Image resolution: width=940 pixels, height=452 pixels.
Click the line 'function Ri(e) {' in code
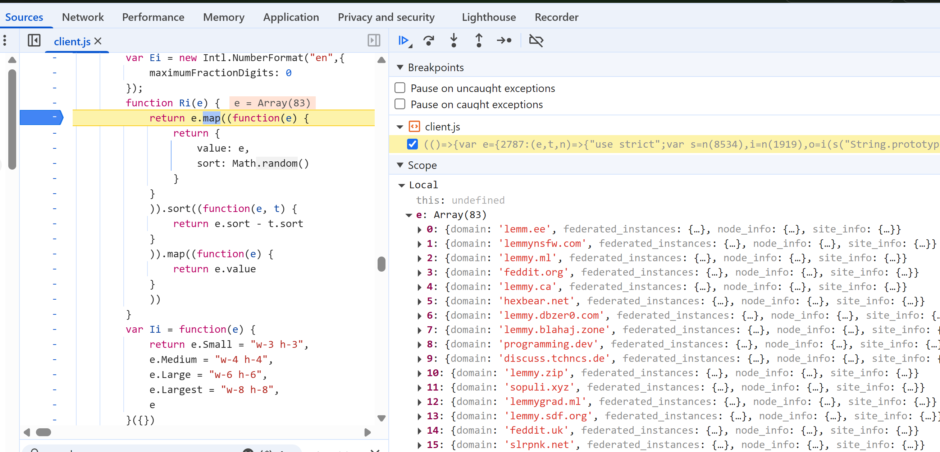(x=173, y=103)
